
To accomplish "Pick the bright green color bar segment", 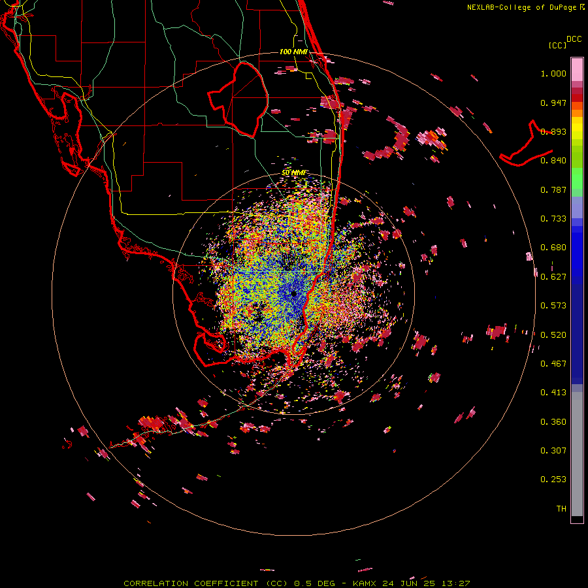I will click(x=577, y=178).
